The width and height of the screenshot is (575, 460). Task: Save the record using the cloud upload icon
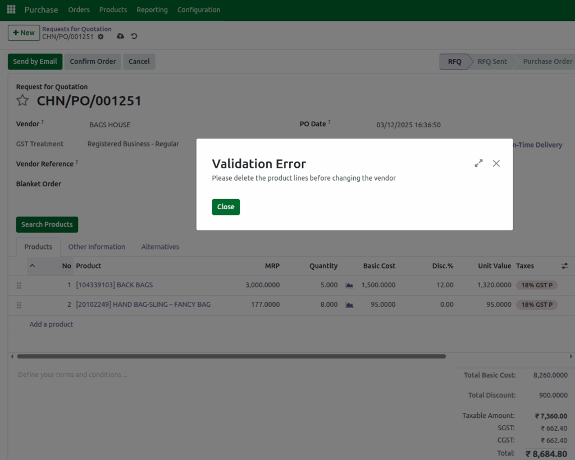coord(120,35)
